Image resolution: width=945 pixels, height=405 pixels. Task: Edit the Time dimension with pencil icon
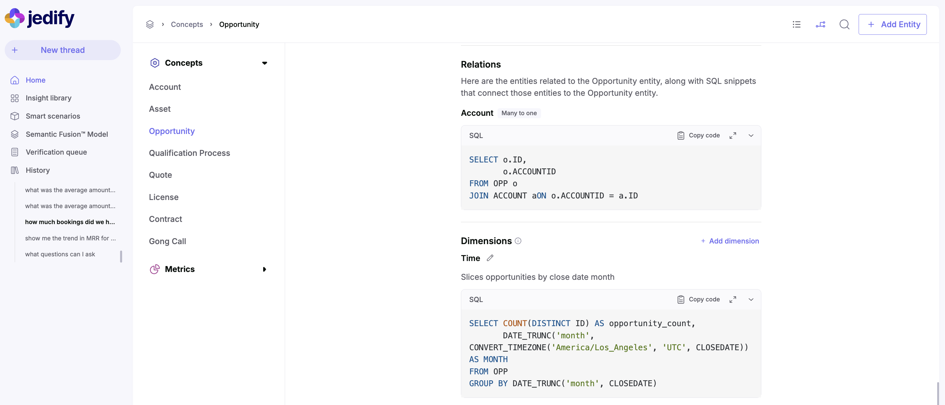[490, 258]
